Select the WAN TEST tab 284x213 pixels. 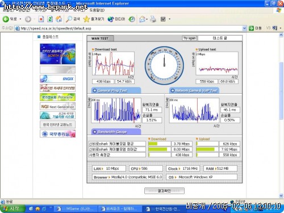click(100, 39)
